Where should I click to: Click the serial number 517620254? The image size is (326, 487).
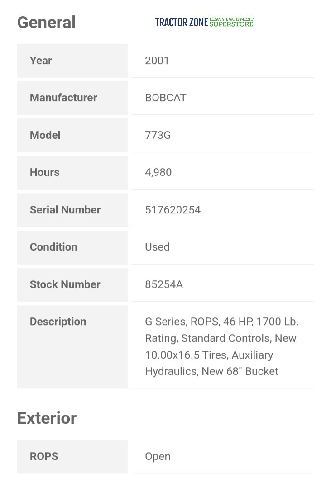coord(173,210)
